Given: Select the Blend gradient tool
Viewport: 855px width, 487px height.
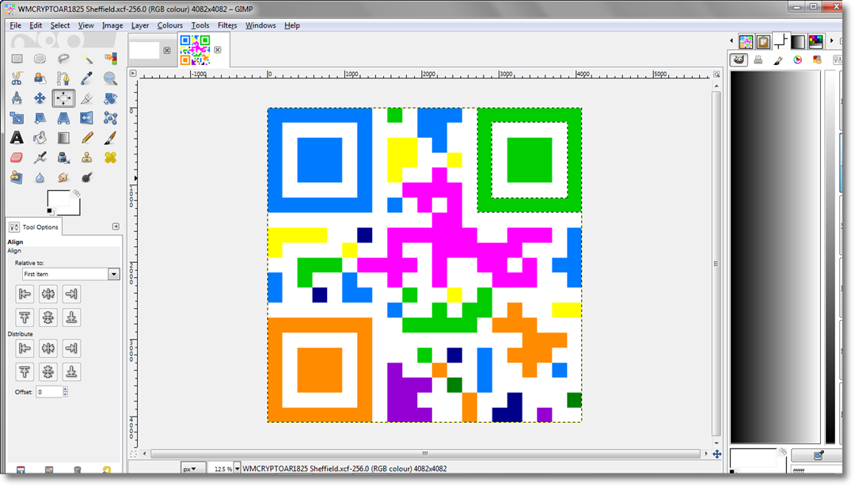Looking at the screenshot, I should (63, 138).
